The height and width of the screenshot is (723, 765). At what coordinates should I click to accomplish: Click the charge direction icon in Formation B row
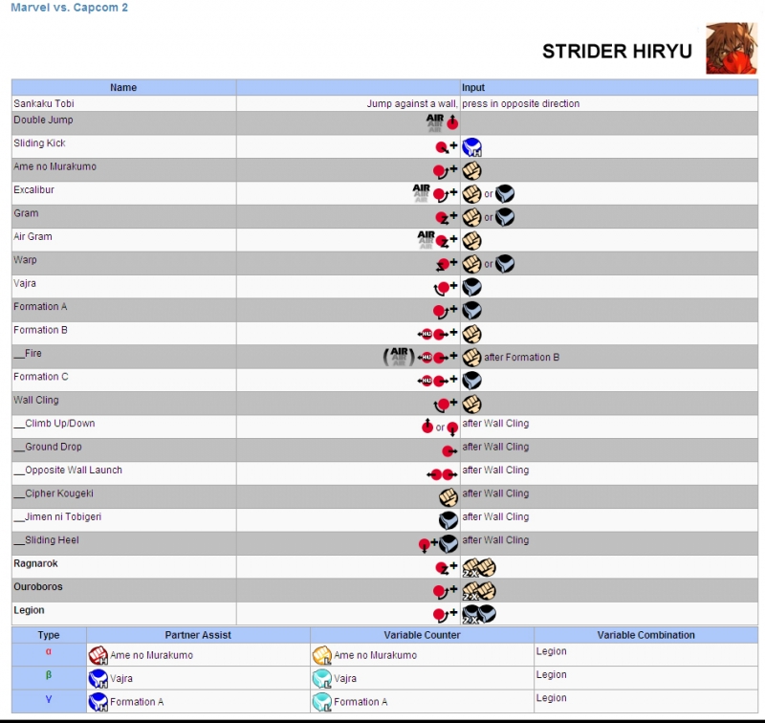[433, 334]
